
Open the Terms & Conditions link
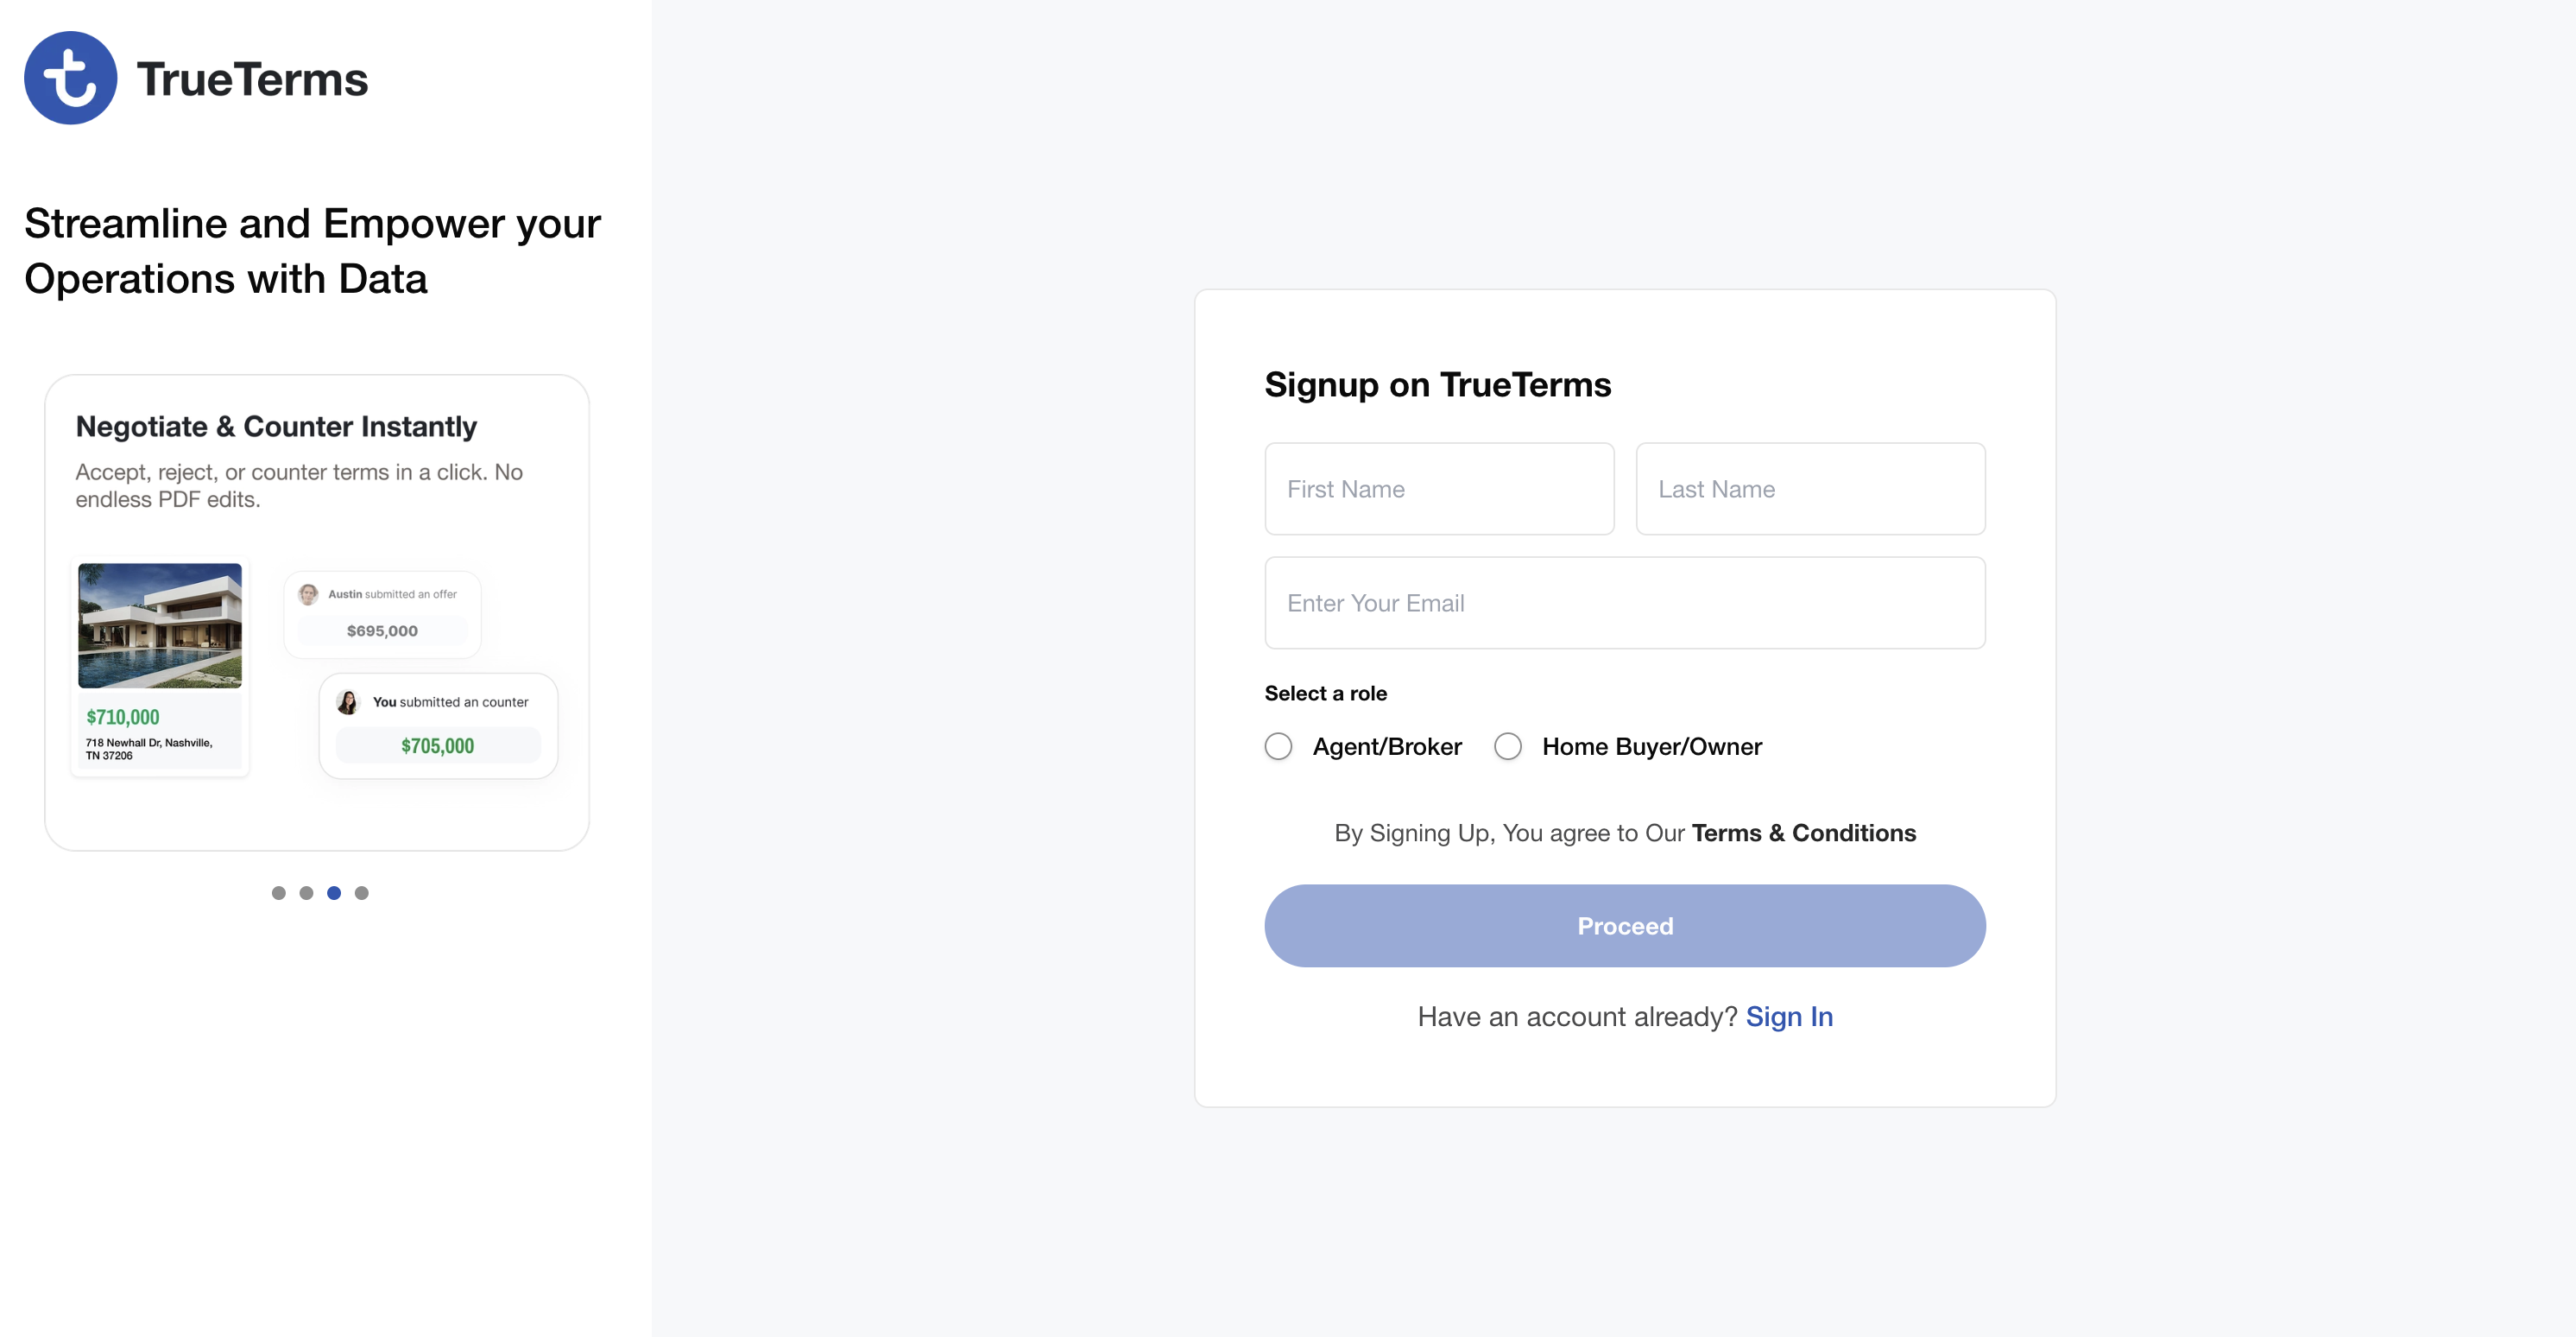1803,833
